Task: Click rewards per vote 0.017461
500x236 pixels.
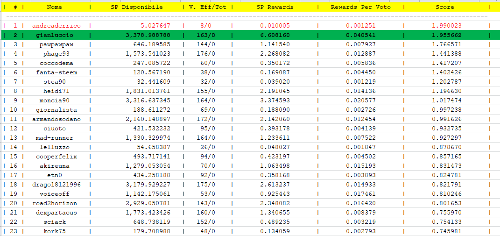Action: pyautogui.click(x=361, y=194)
